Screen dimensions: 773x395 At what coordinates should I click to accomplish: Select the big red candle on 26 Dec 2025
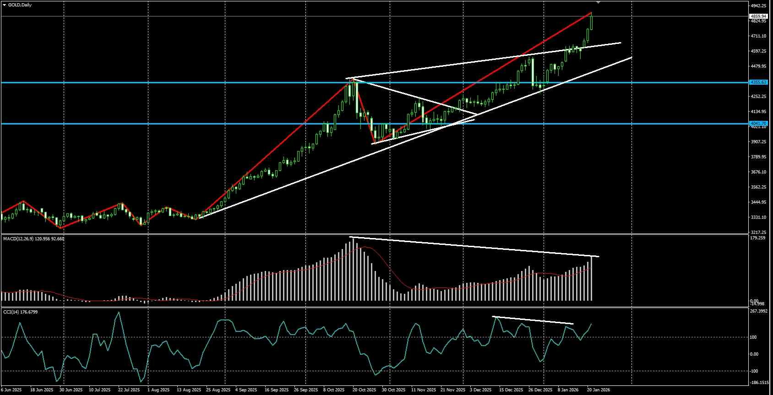pos(533,72)
